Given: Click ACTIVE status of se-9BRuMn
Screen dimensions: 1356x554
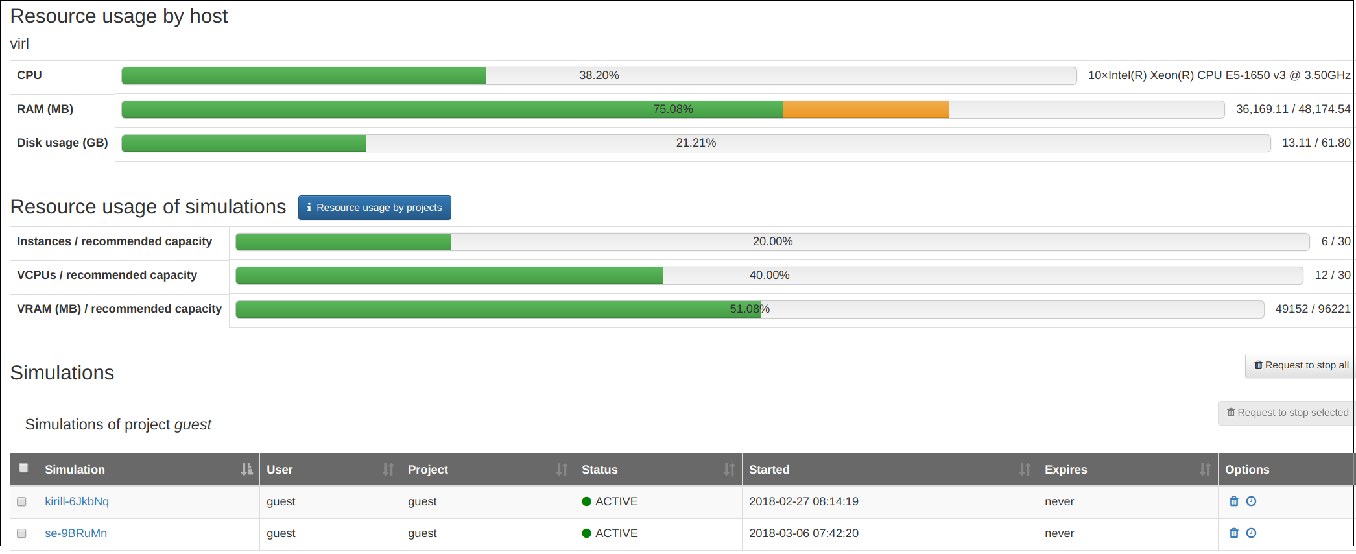Looking at the screenshot, I should [x=610, y=533].
